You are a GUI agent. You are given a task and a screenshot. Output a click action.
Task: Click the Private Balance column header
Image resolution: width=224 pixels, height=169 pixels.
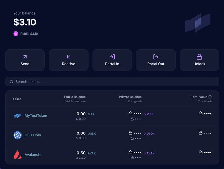130,97
